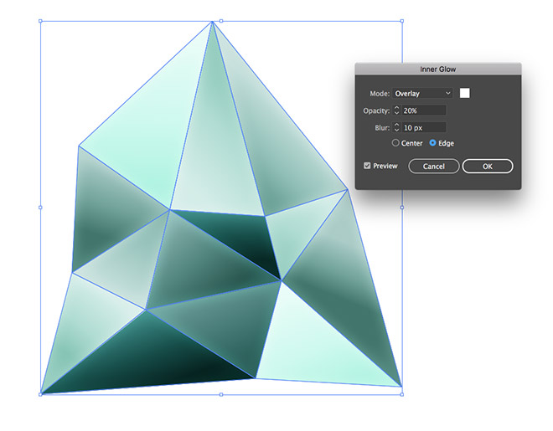Click the top-left bounding box handle
553x431 pixels.
40,21
